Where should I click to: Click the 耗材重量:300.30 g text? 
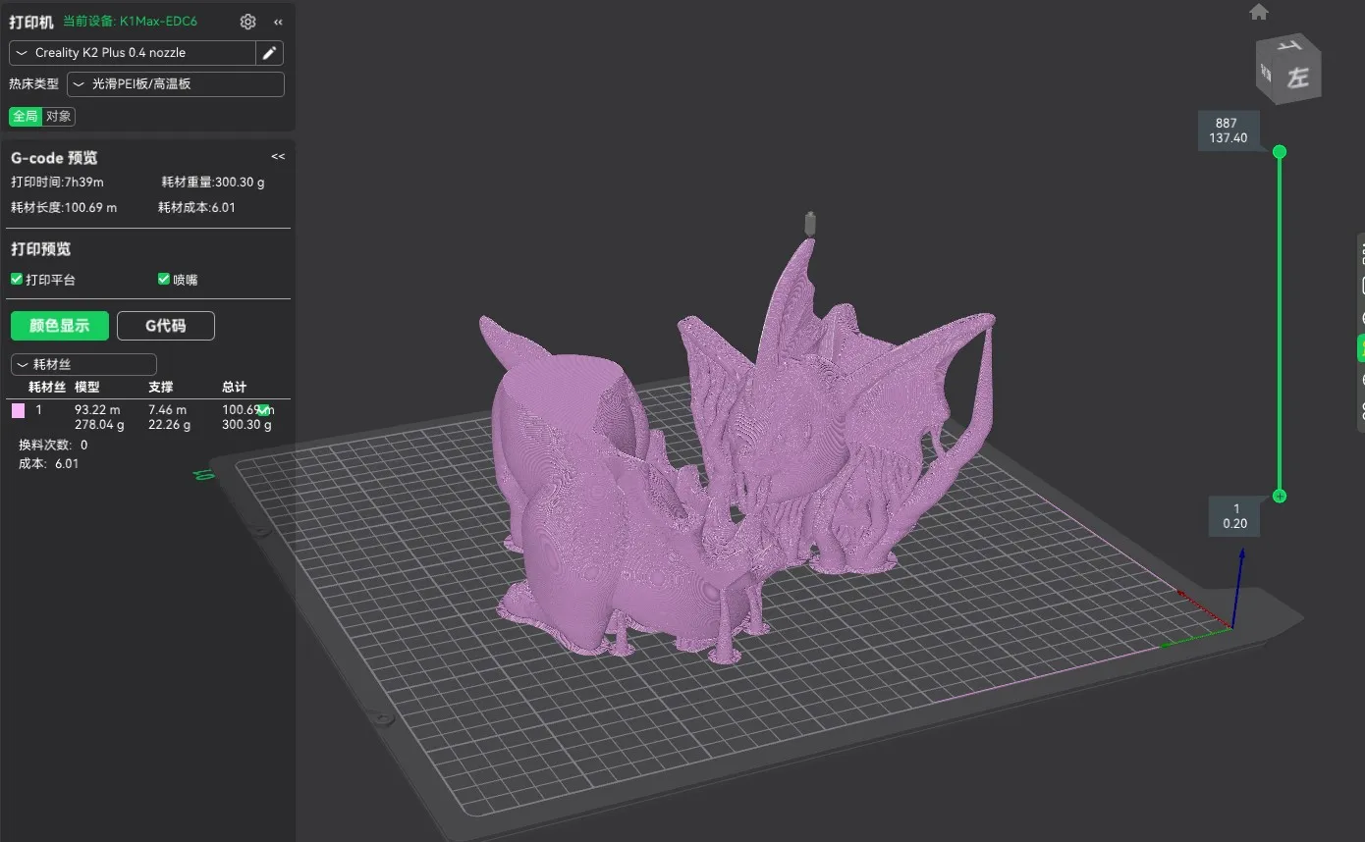[213, 182]
